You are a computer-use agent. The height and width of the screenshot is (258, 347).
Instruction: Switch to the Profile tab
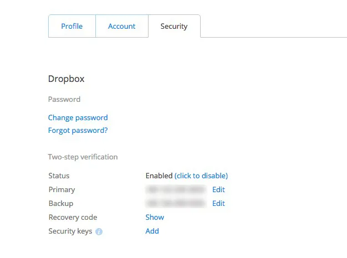72,26
